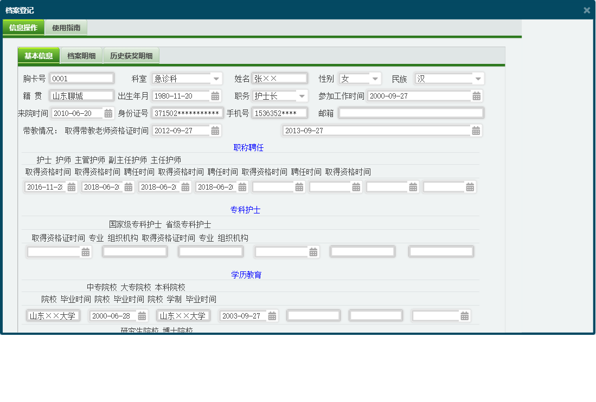The height and width of the screenshot is (402, 596).
Task: Open calendar beside 大专院校 毕业时间 2003-09-27
Action: tap(271, 315)
